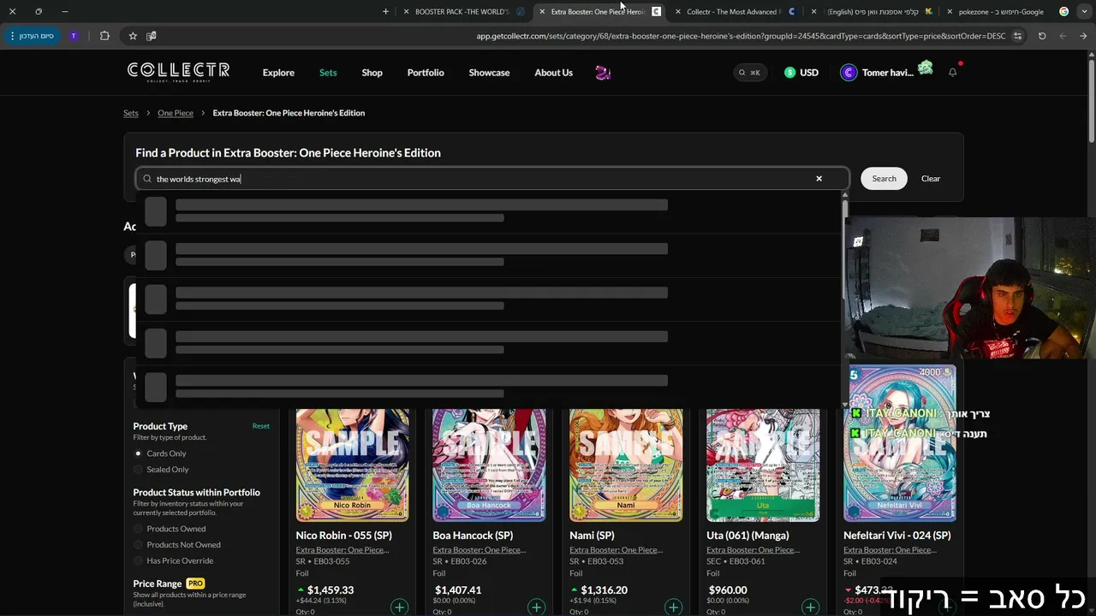Click the set link under Boa Hancock
The height and width of the screenshot is (616, 1096).
pos(479,550)
